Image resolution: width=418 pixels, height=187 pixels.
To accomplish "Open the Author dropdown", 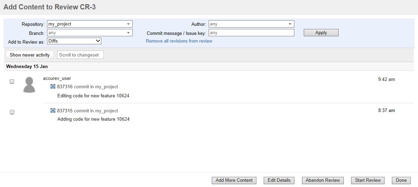I will [x=251, y=24].
